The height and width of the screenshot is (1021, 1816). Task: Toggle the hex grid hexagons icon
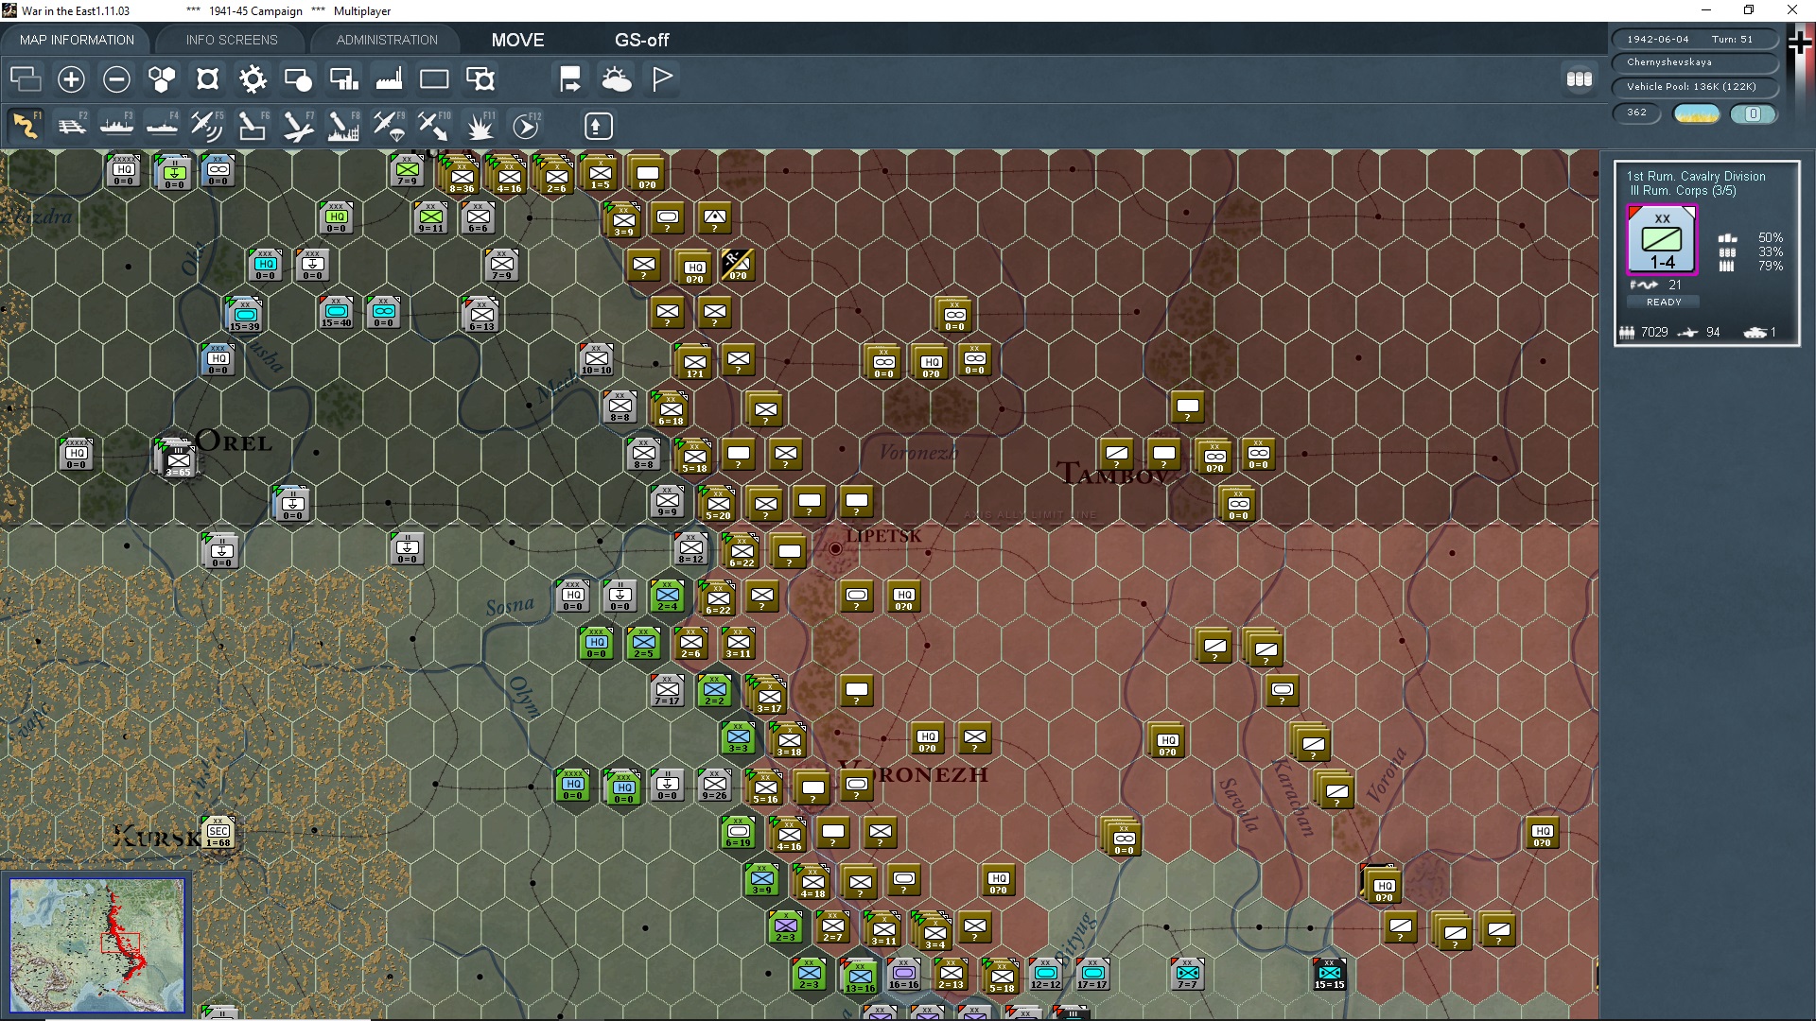[162, 79]
